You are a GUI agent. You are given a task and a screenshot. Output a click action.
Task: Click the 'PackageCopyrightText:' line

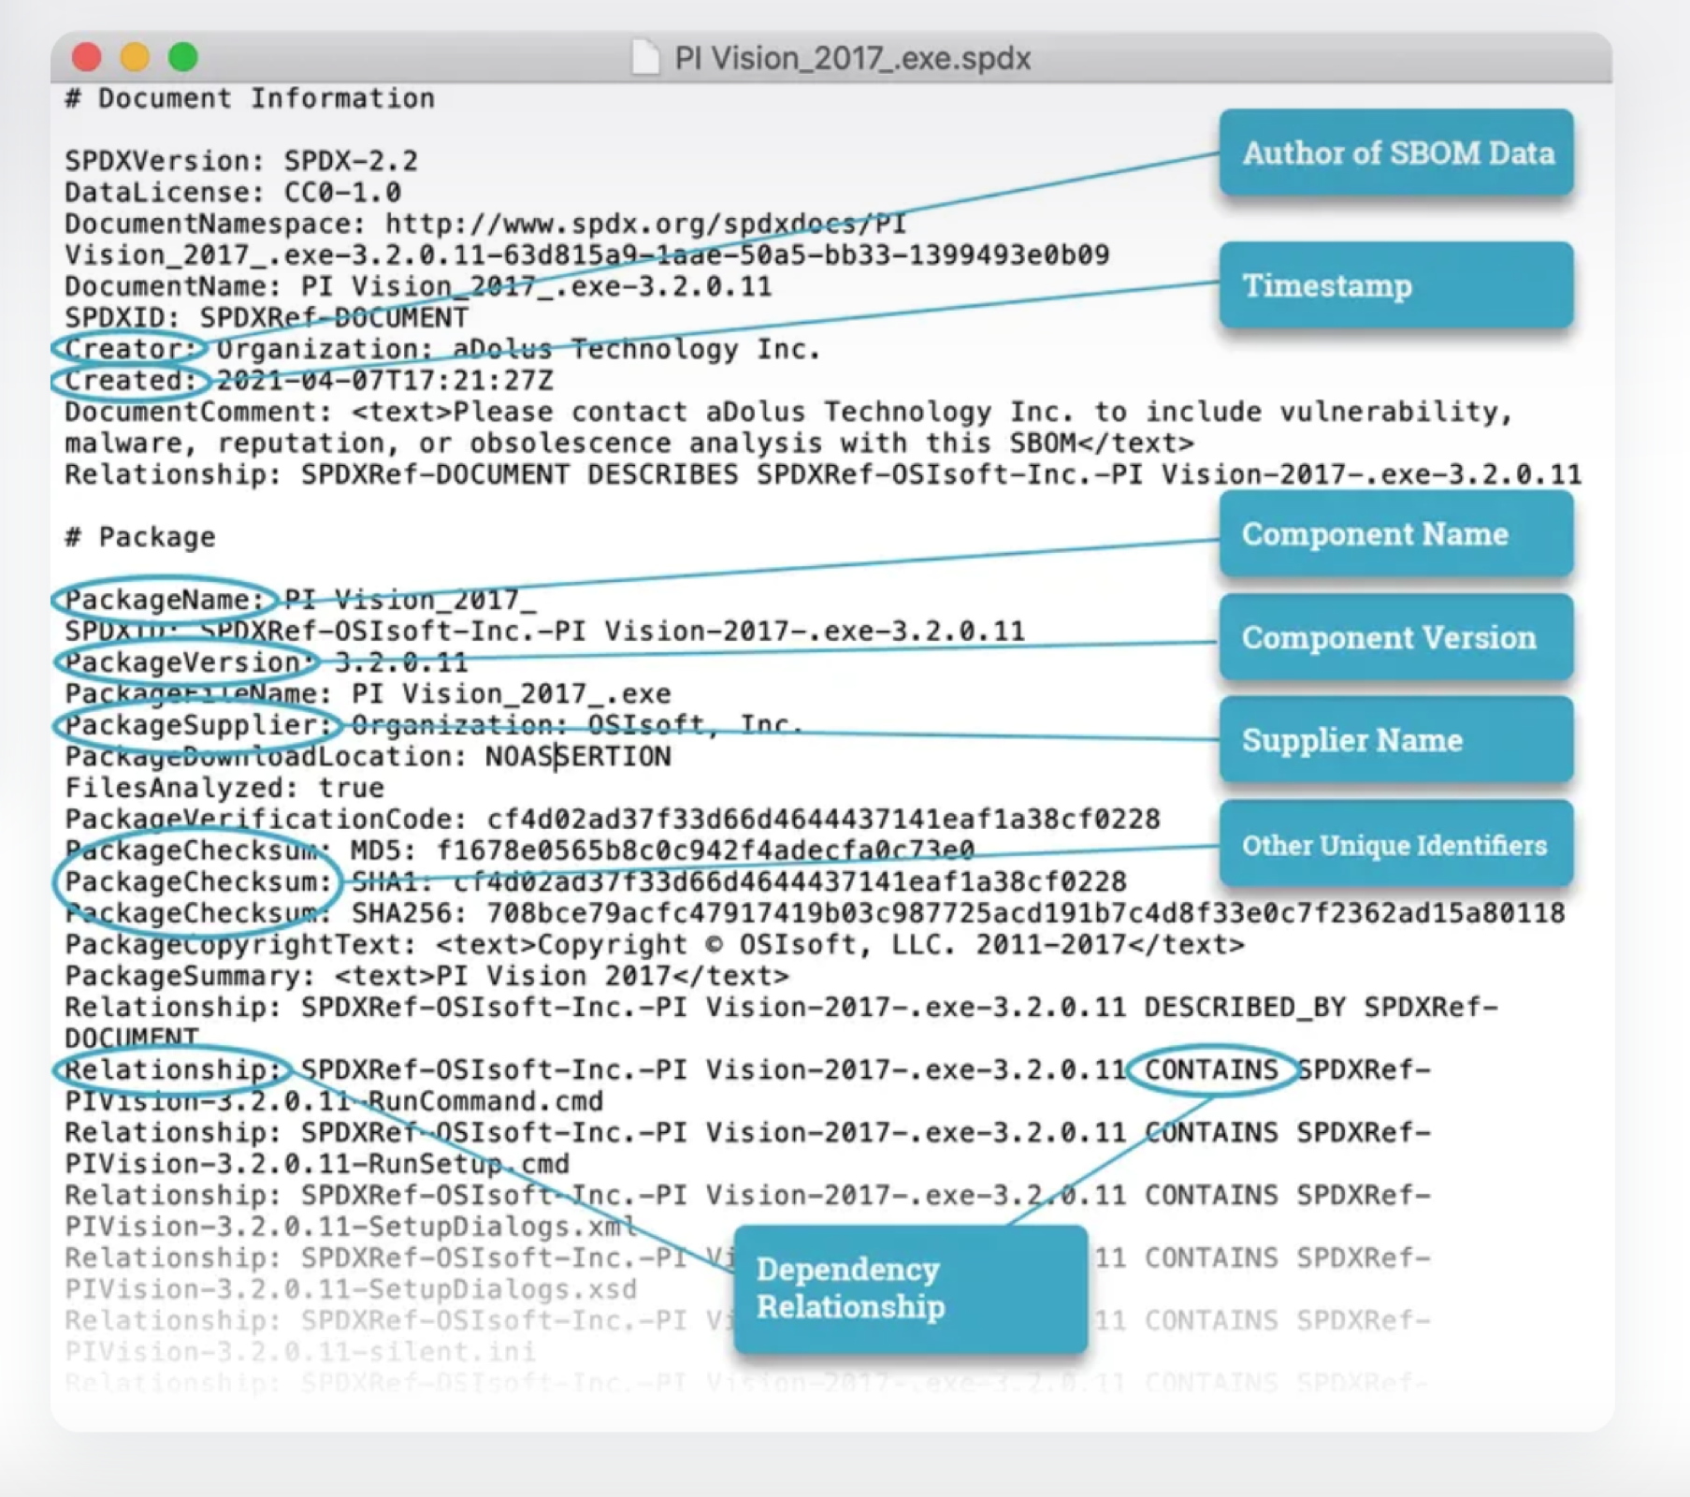click(655, 945)
